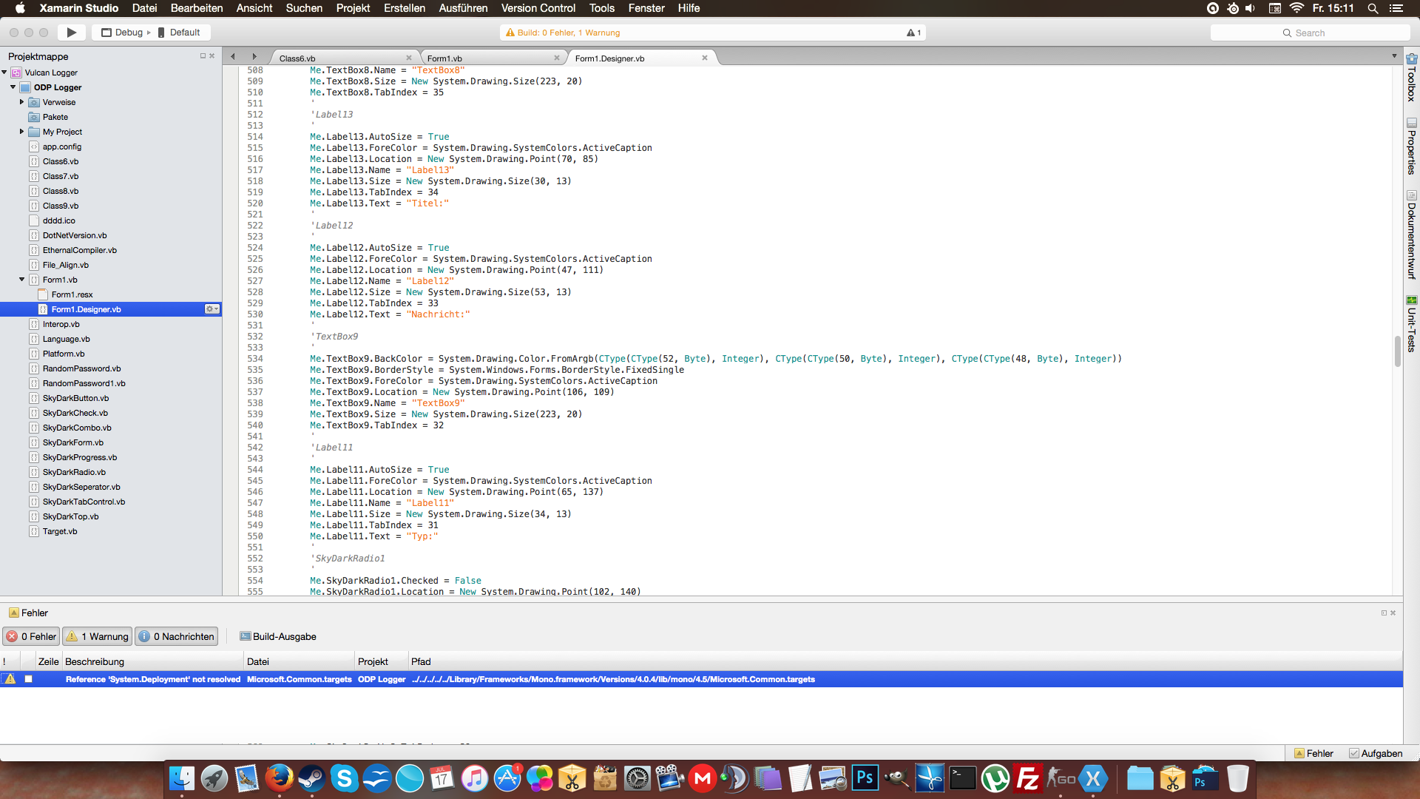Toggle the 0 Nachrichten filter
1420x799 pixels.
[x=176, y=636]
